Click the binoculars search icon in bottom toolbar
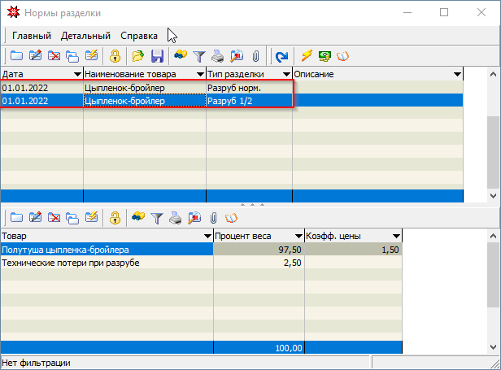Screen dimensions: 501x370 point(138,217)
